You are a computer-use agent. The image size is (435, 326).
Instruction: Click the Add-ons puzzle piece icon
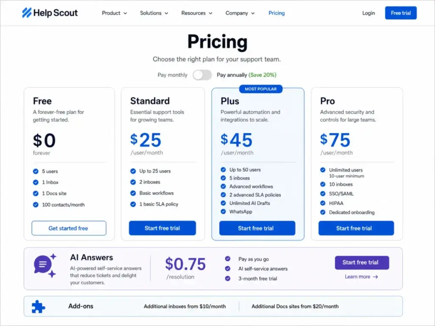pyautogui.click(x=38, y=306)
